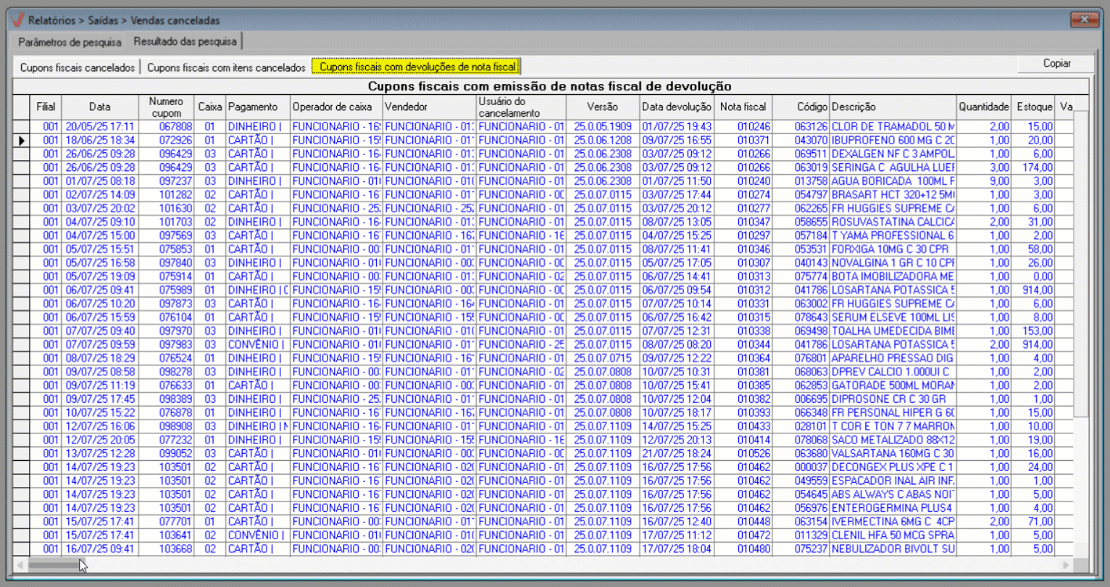The width and height of the screenshot is (1110, 587).
Task: Open the Parâmetros de pesquisa tab
Action: pyautogui.click(x=70, y=42)
